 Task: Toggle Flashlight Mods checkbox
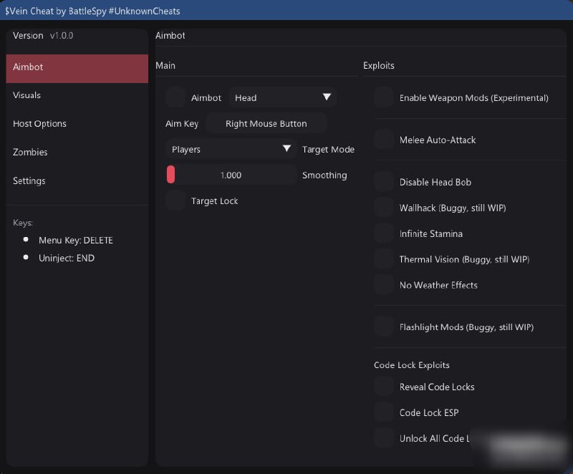tap(384, 327)
